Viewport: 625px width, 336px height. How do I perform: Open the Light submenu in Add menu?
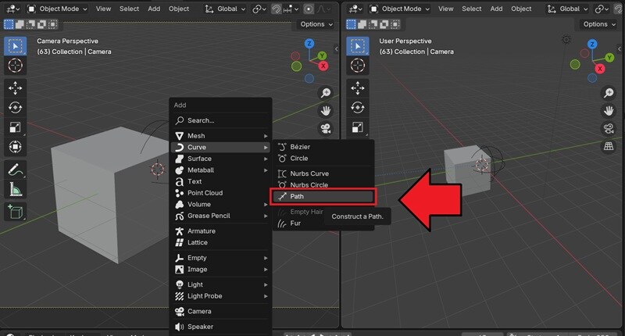[x=221, y=284]
